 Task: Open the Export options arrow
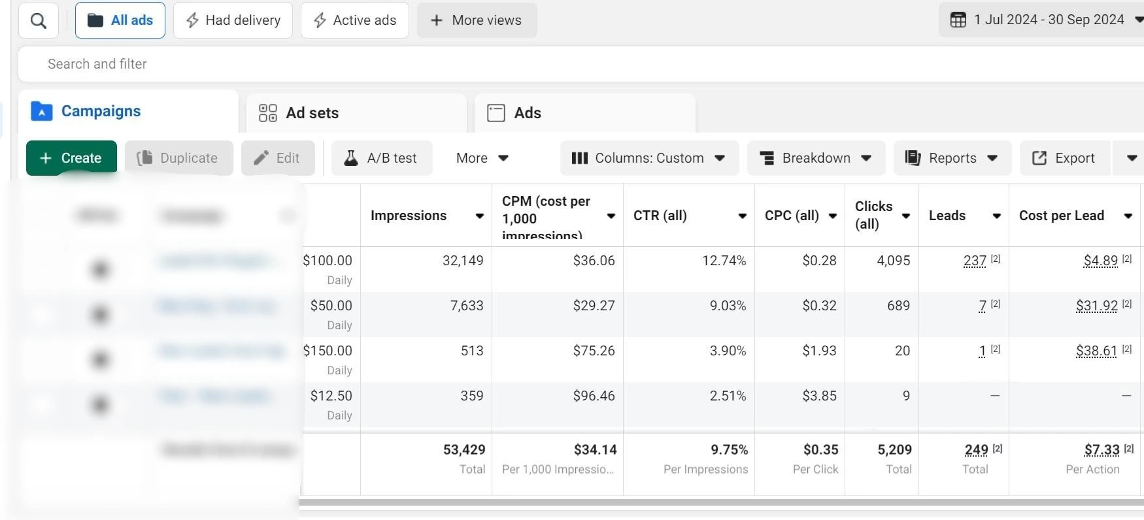click(x=1131, y=158)
